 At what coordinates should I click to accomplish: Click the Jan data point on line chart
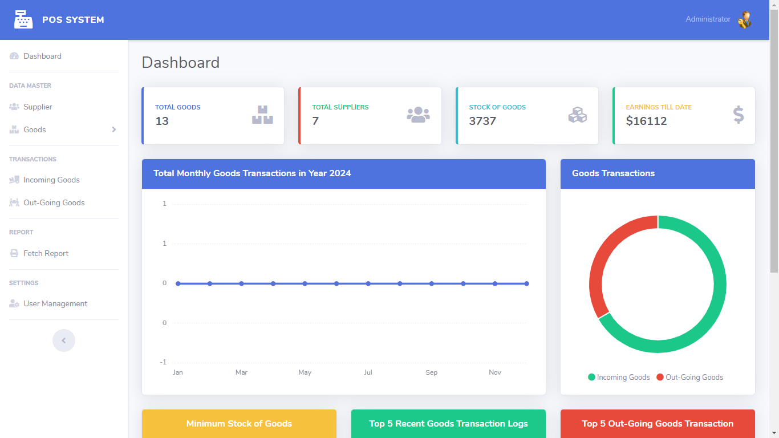tap(178, 283)
